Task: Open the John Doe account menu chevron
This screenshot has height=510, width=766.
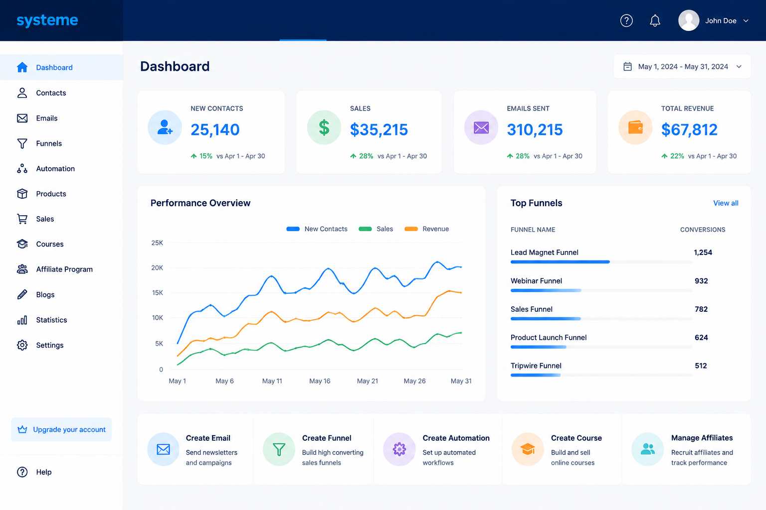Action: 746,21
